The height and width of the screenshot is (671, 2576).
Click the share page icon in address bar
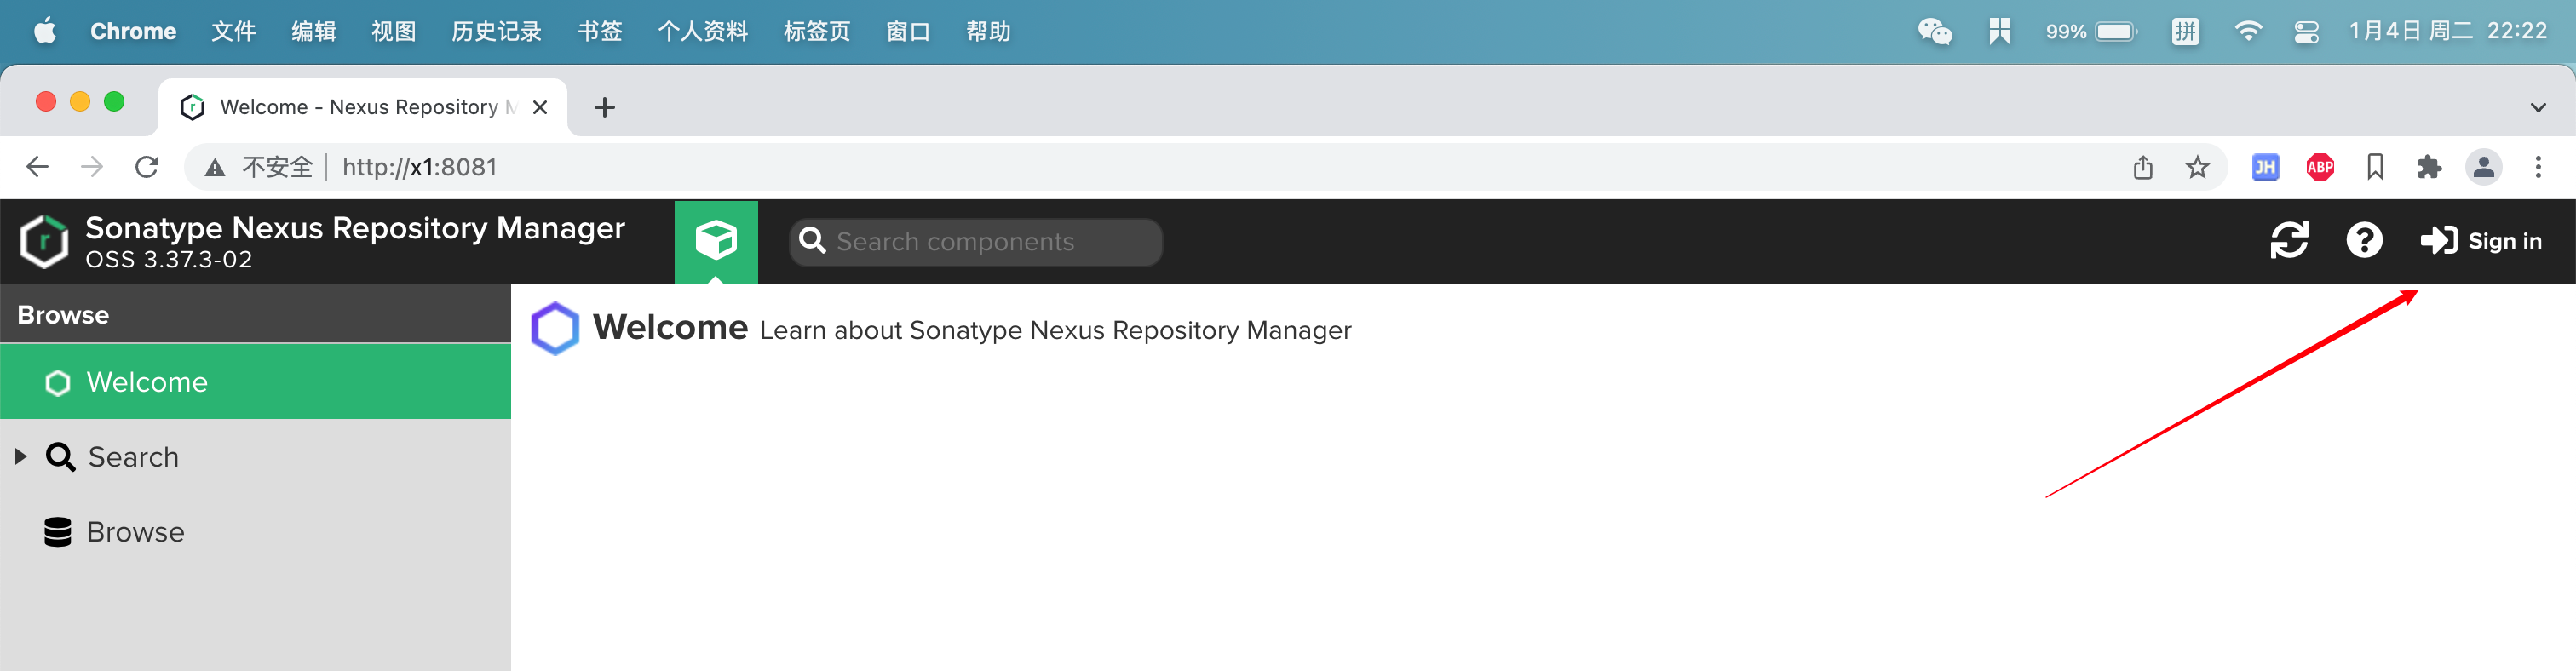click(x=2142, y=167)
